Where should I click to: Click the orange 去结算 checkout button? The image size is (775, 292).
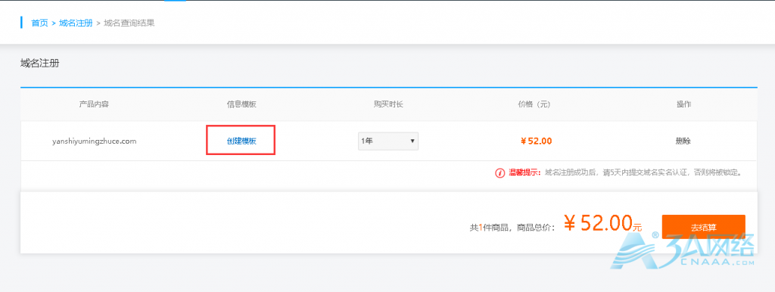pyautogui.click(x=703, y=228)
